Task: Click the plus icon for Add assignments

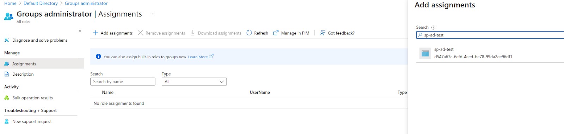Action: [x=95, y=33]
